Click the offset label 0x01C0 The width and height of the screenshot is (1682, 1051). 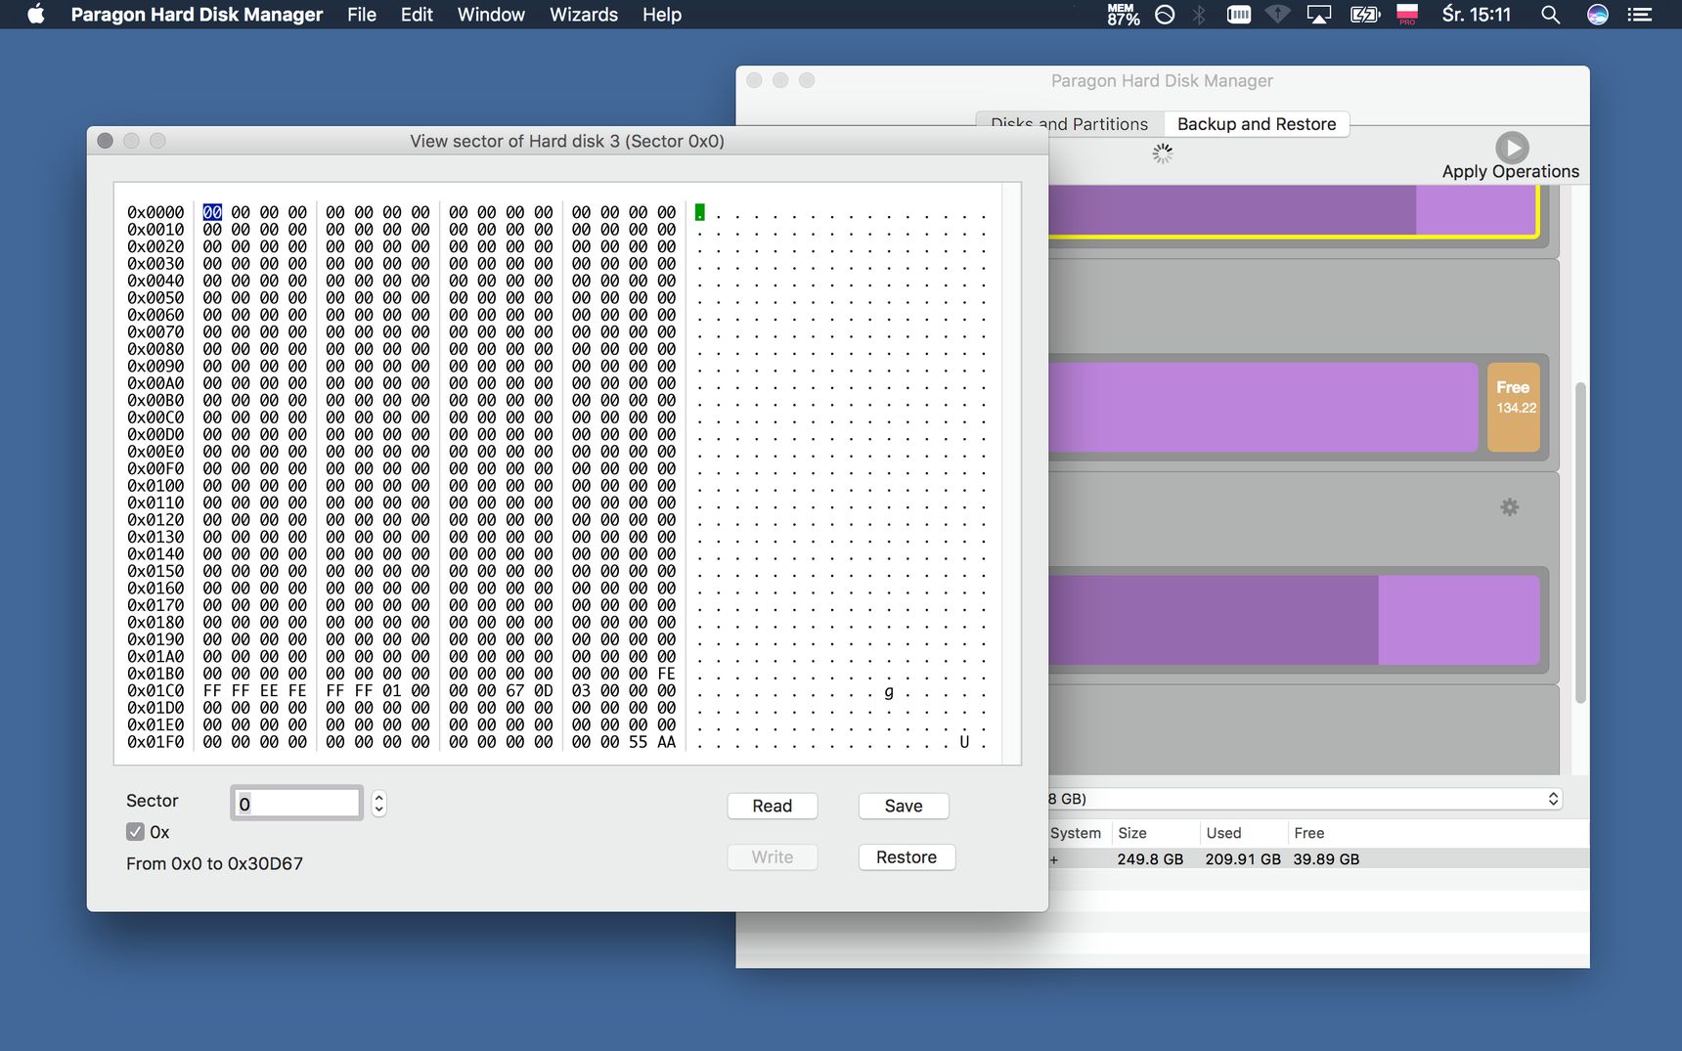coord(155,691)
